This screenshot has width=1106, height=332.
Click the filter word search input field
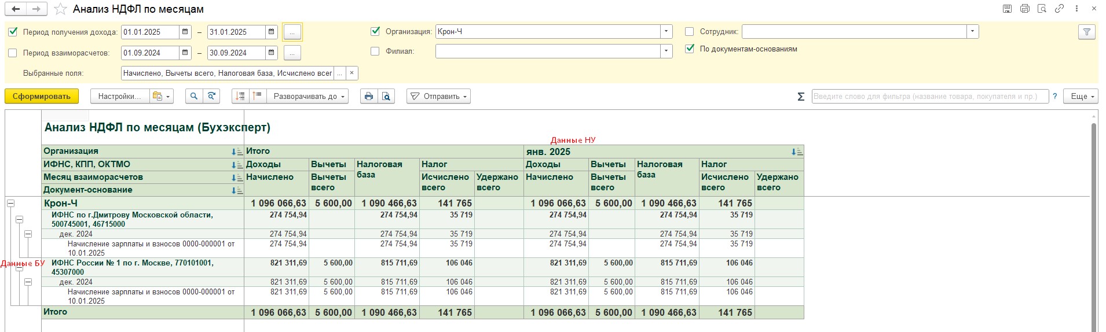(x=929, y=97)
